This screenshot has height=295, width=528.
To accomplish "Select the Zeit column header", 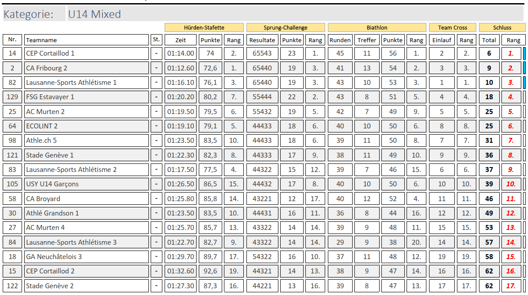I will coord(181,40).
